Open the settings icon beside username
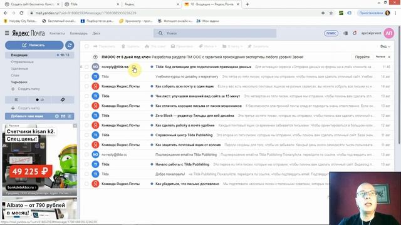 [x=355, y=33]
